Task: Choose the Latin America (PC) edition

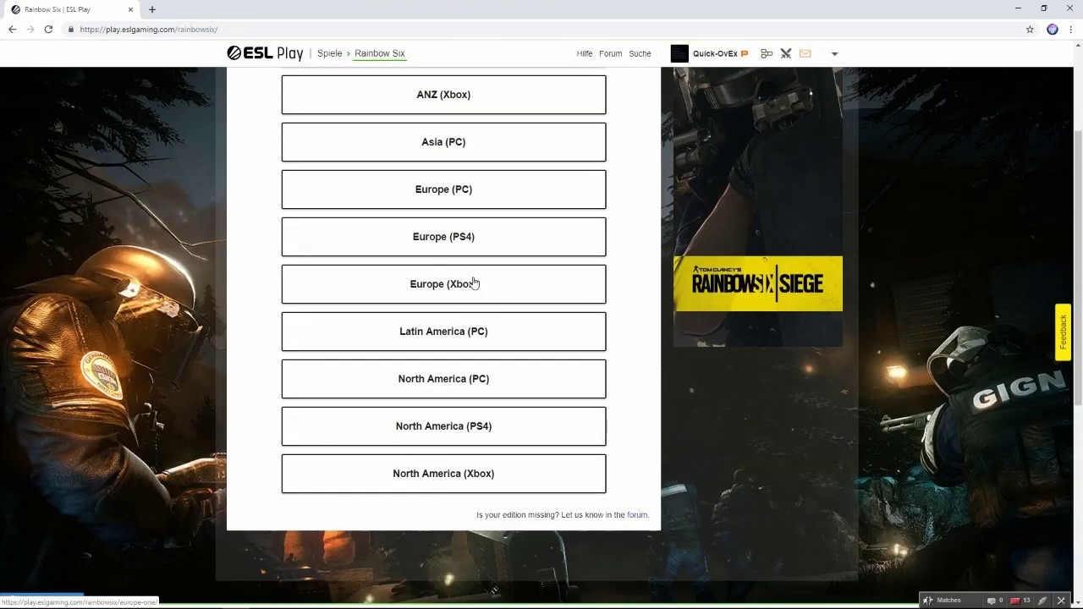Action: click(443, 332)
